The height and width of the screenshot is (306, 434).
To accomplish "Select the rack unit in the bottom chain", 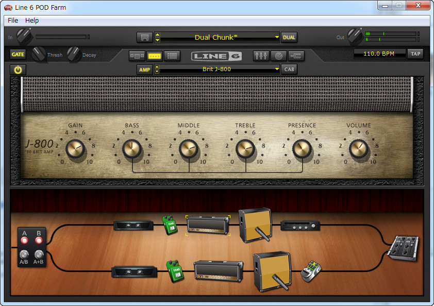I will pos(134,271).
